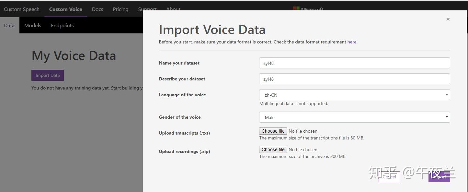468x192 pixels.
Task: Focus the dataset description field
Action: (x=354, y=79)
